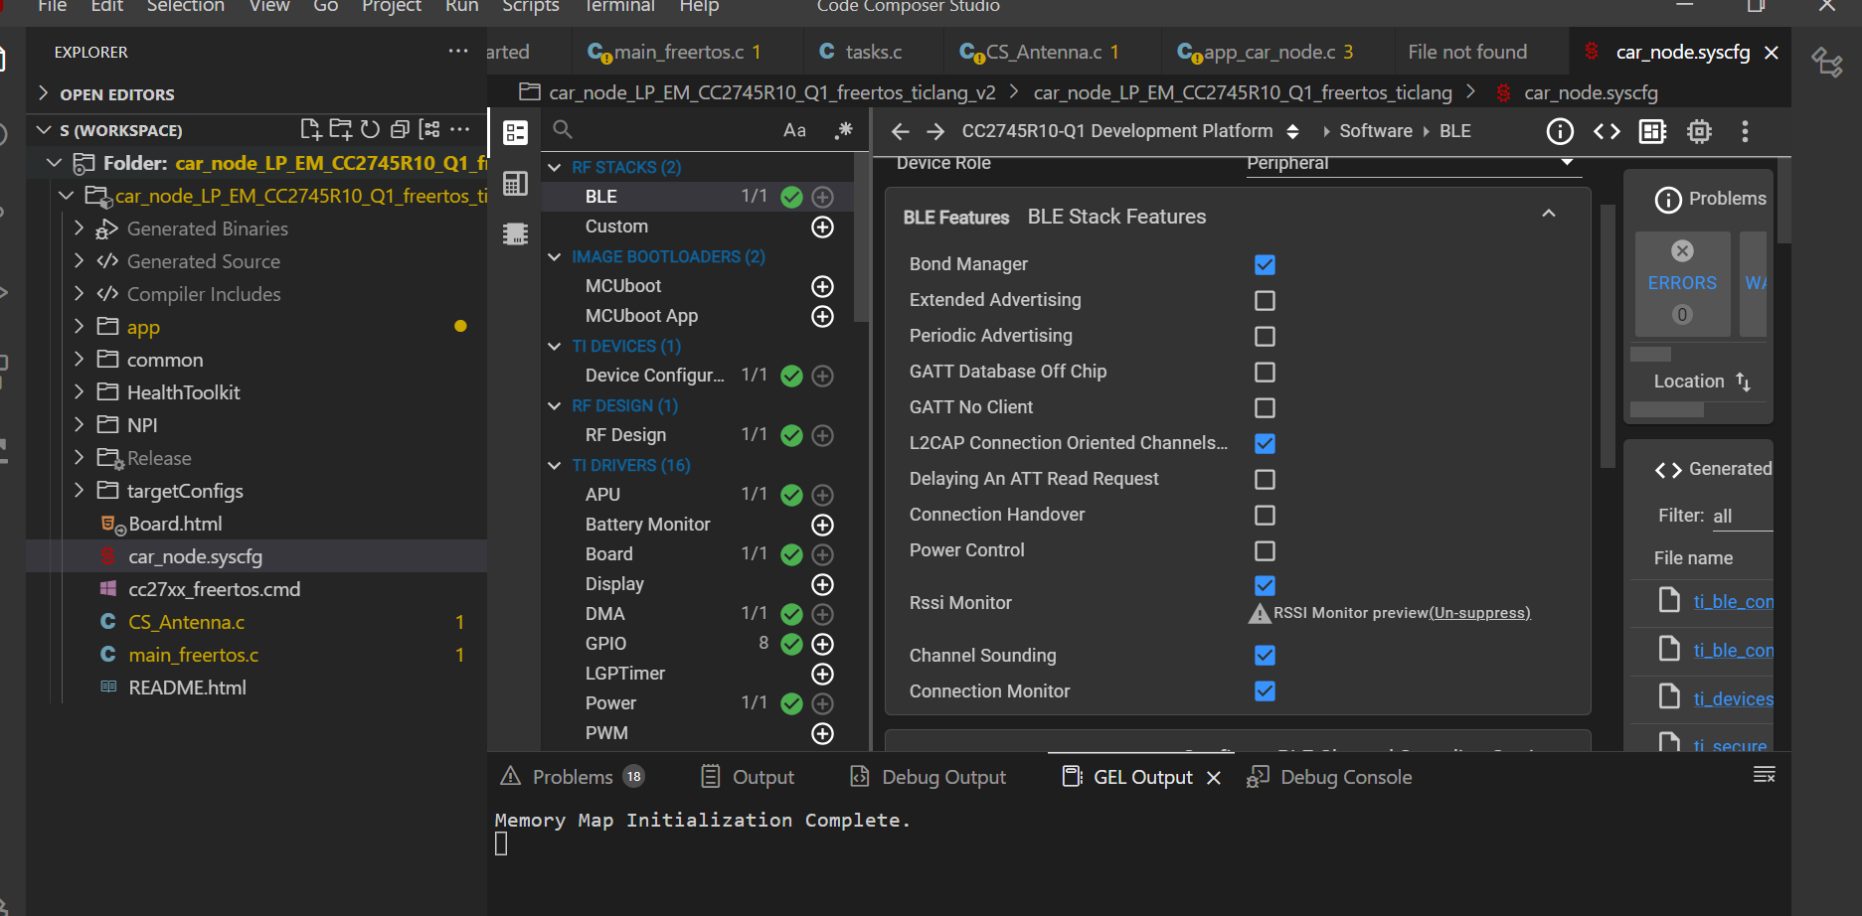
Task: Add an MCUboot App module instance
Action: [x=822, y=316]
